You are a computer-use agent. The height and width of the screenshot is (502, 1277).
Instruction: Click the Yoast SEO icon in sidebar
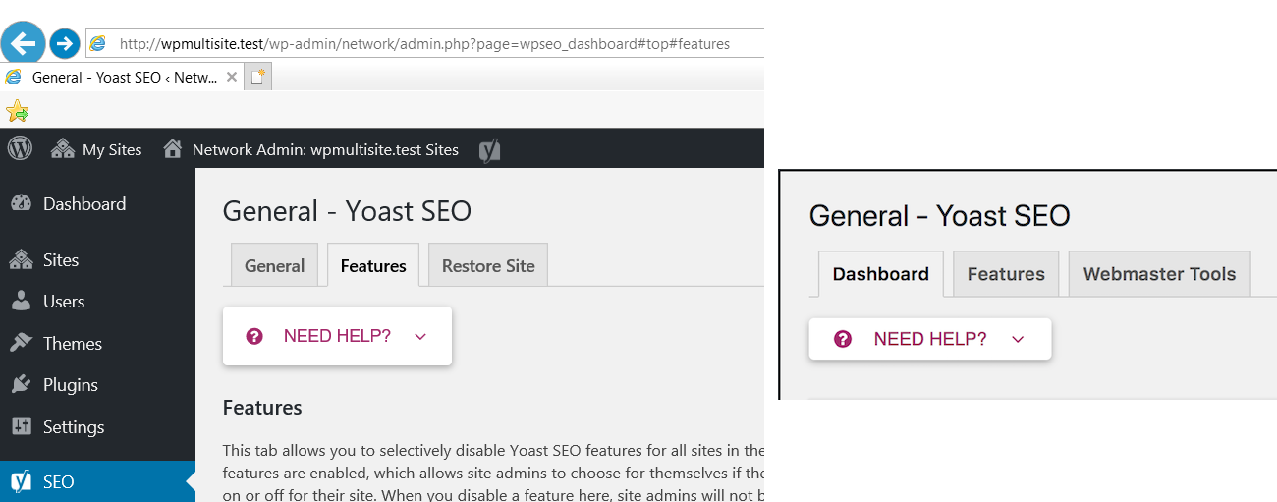[x=21, y=481]
